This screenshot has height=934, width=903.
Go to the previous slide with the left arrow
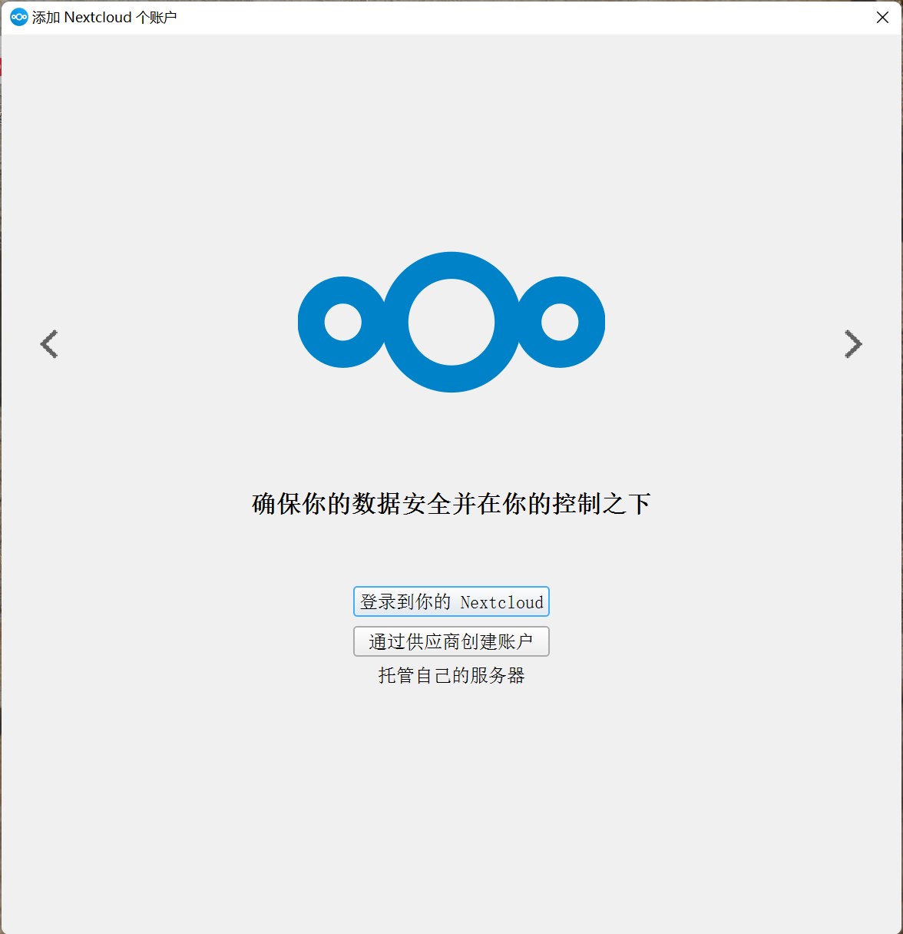tap(49, 344)
